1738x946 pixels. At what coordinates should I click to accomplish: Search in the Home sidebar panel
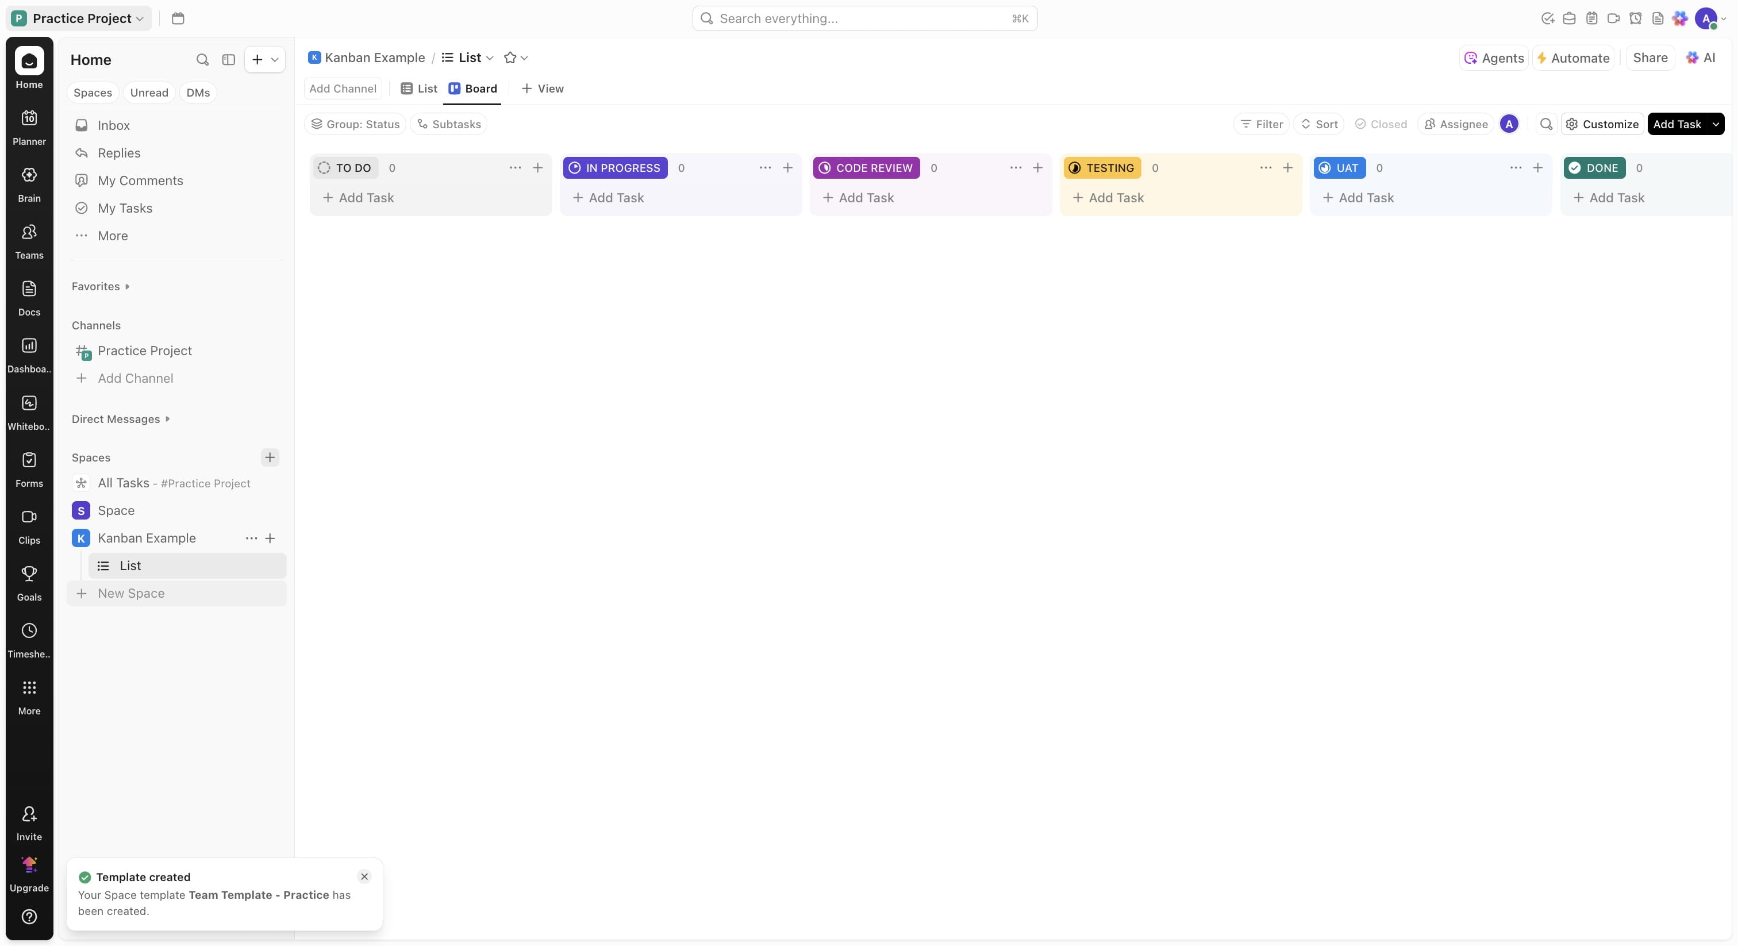pos(202,60)
